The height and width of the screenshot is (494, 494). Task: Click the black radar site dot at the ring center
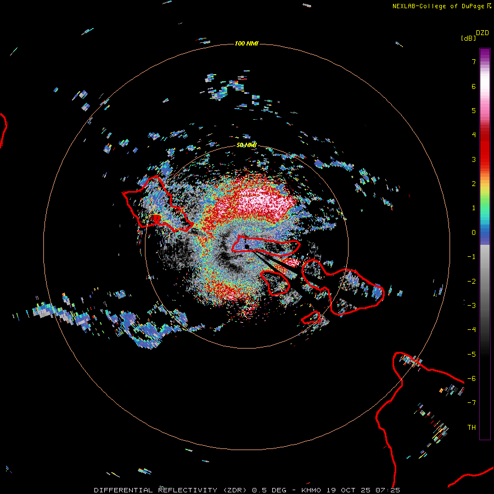247,246
